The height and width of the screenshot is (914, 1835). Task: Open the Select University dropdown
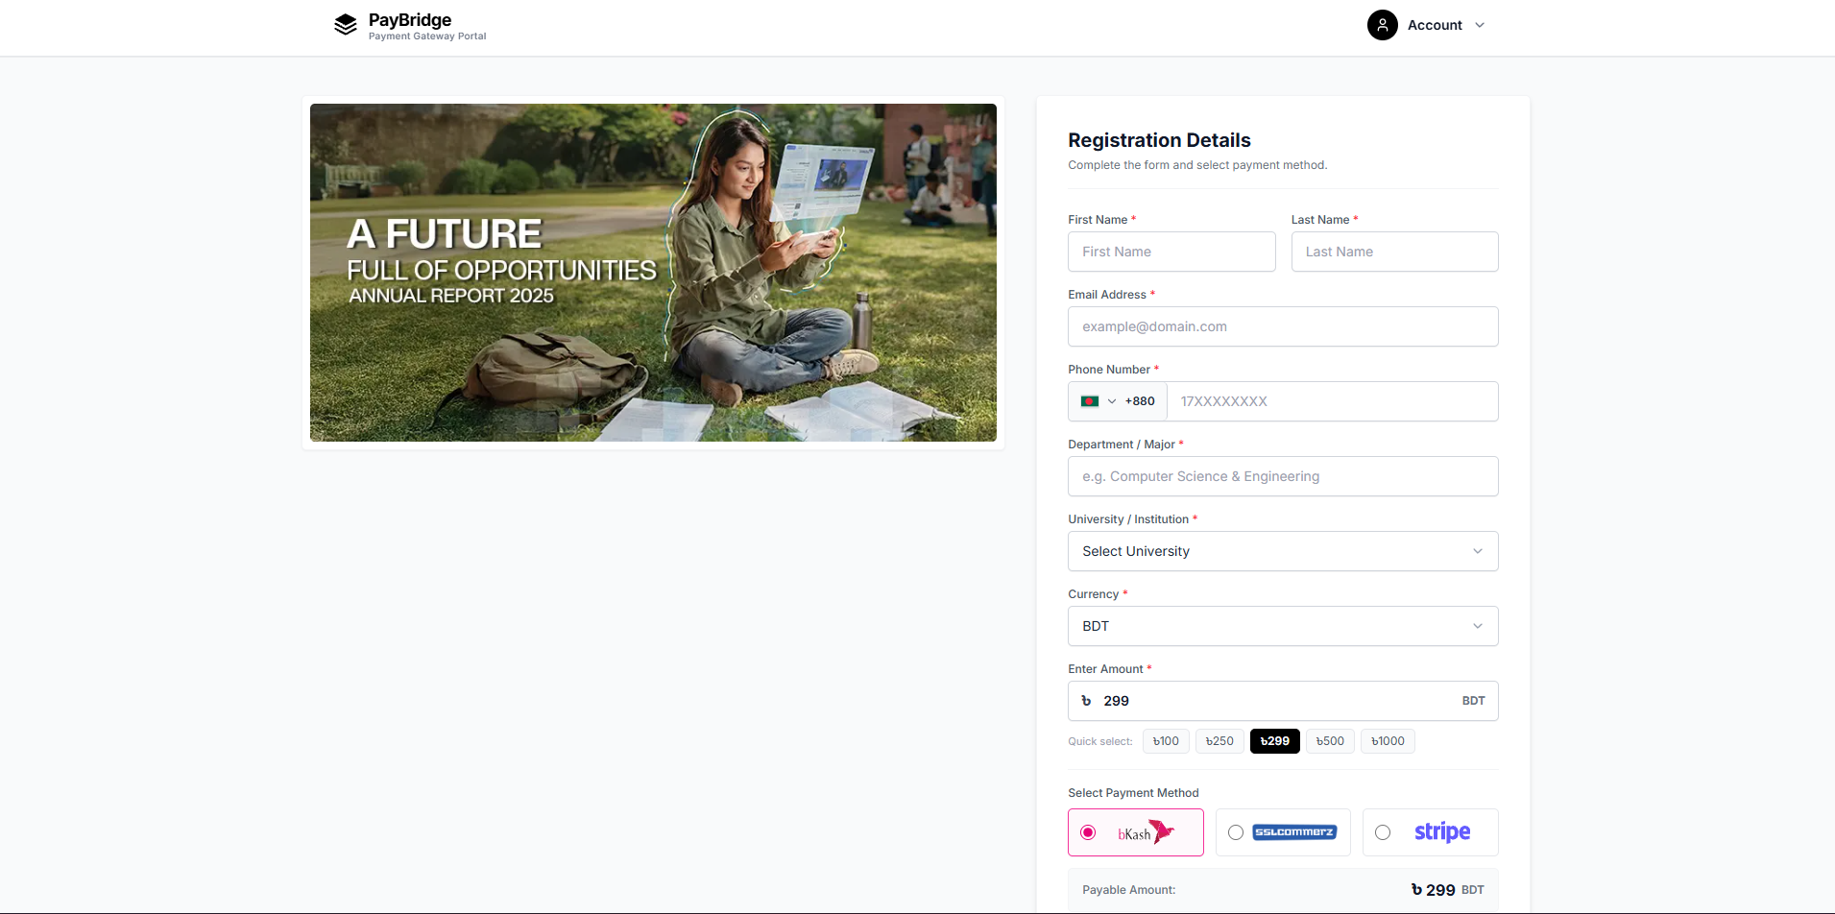tap(1283, 551)
